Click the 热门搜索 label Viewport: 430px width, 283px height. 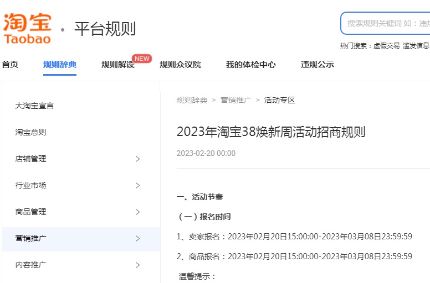pos(356,46)
